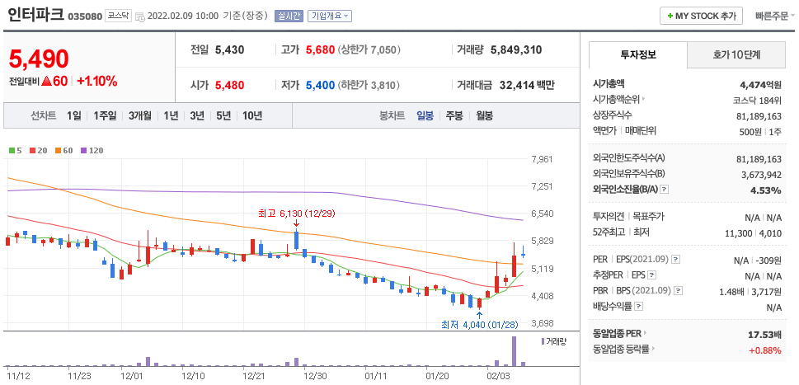
Task: Click the +0.88% sector change value
Action: (765, 350)
